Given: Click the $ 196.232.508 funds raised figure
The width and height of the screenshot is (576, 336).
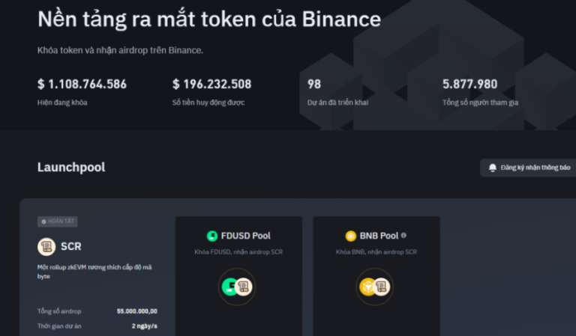Looking at the screenshot, I should (211, 84).
